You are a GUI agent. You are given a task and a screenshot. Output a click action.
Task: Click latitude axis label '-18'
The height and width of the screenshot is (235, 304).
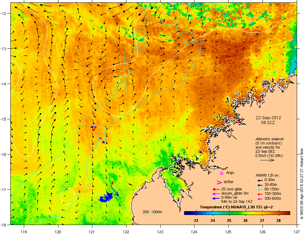coord(4,225)
